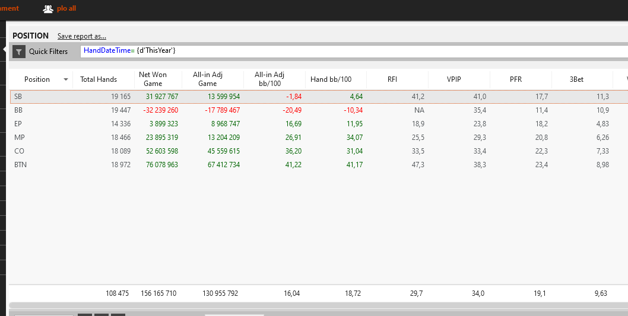Sort by the Net Won Game column
628x316 pixels.
coord(153,79)
